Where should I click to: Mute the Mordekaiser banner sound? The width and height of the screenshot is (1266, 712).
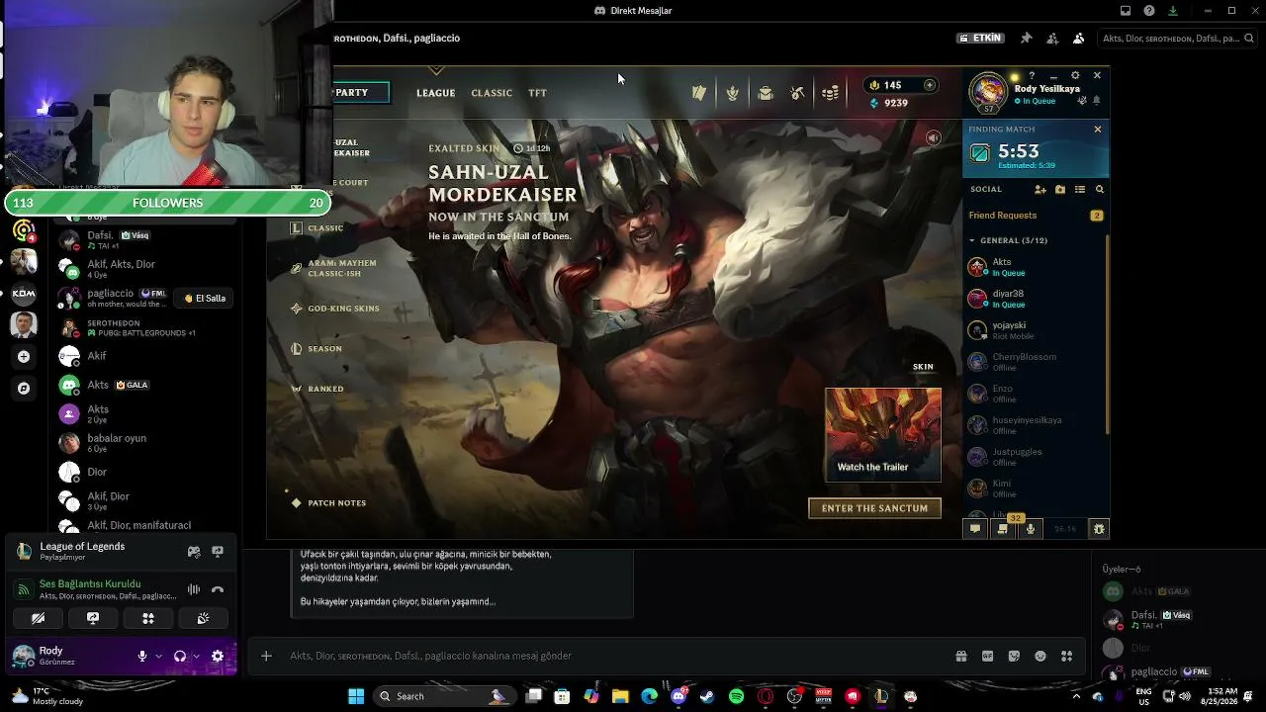933,138
